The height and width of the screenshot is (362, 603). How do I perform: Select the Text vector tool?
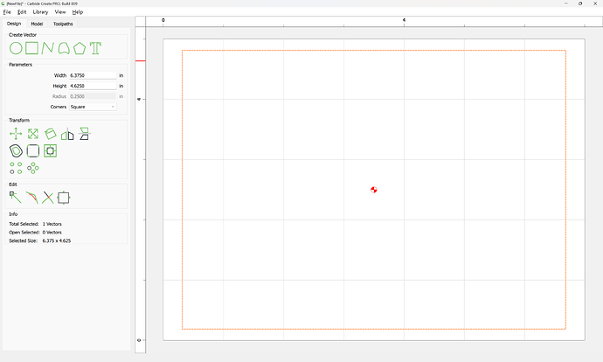95,48
